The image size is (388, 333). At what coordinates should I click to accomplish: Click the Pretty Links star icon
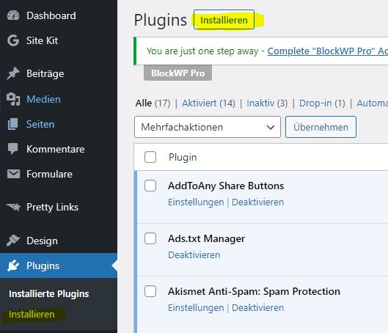[13, 207]
